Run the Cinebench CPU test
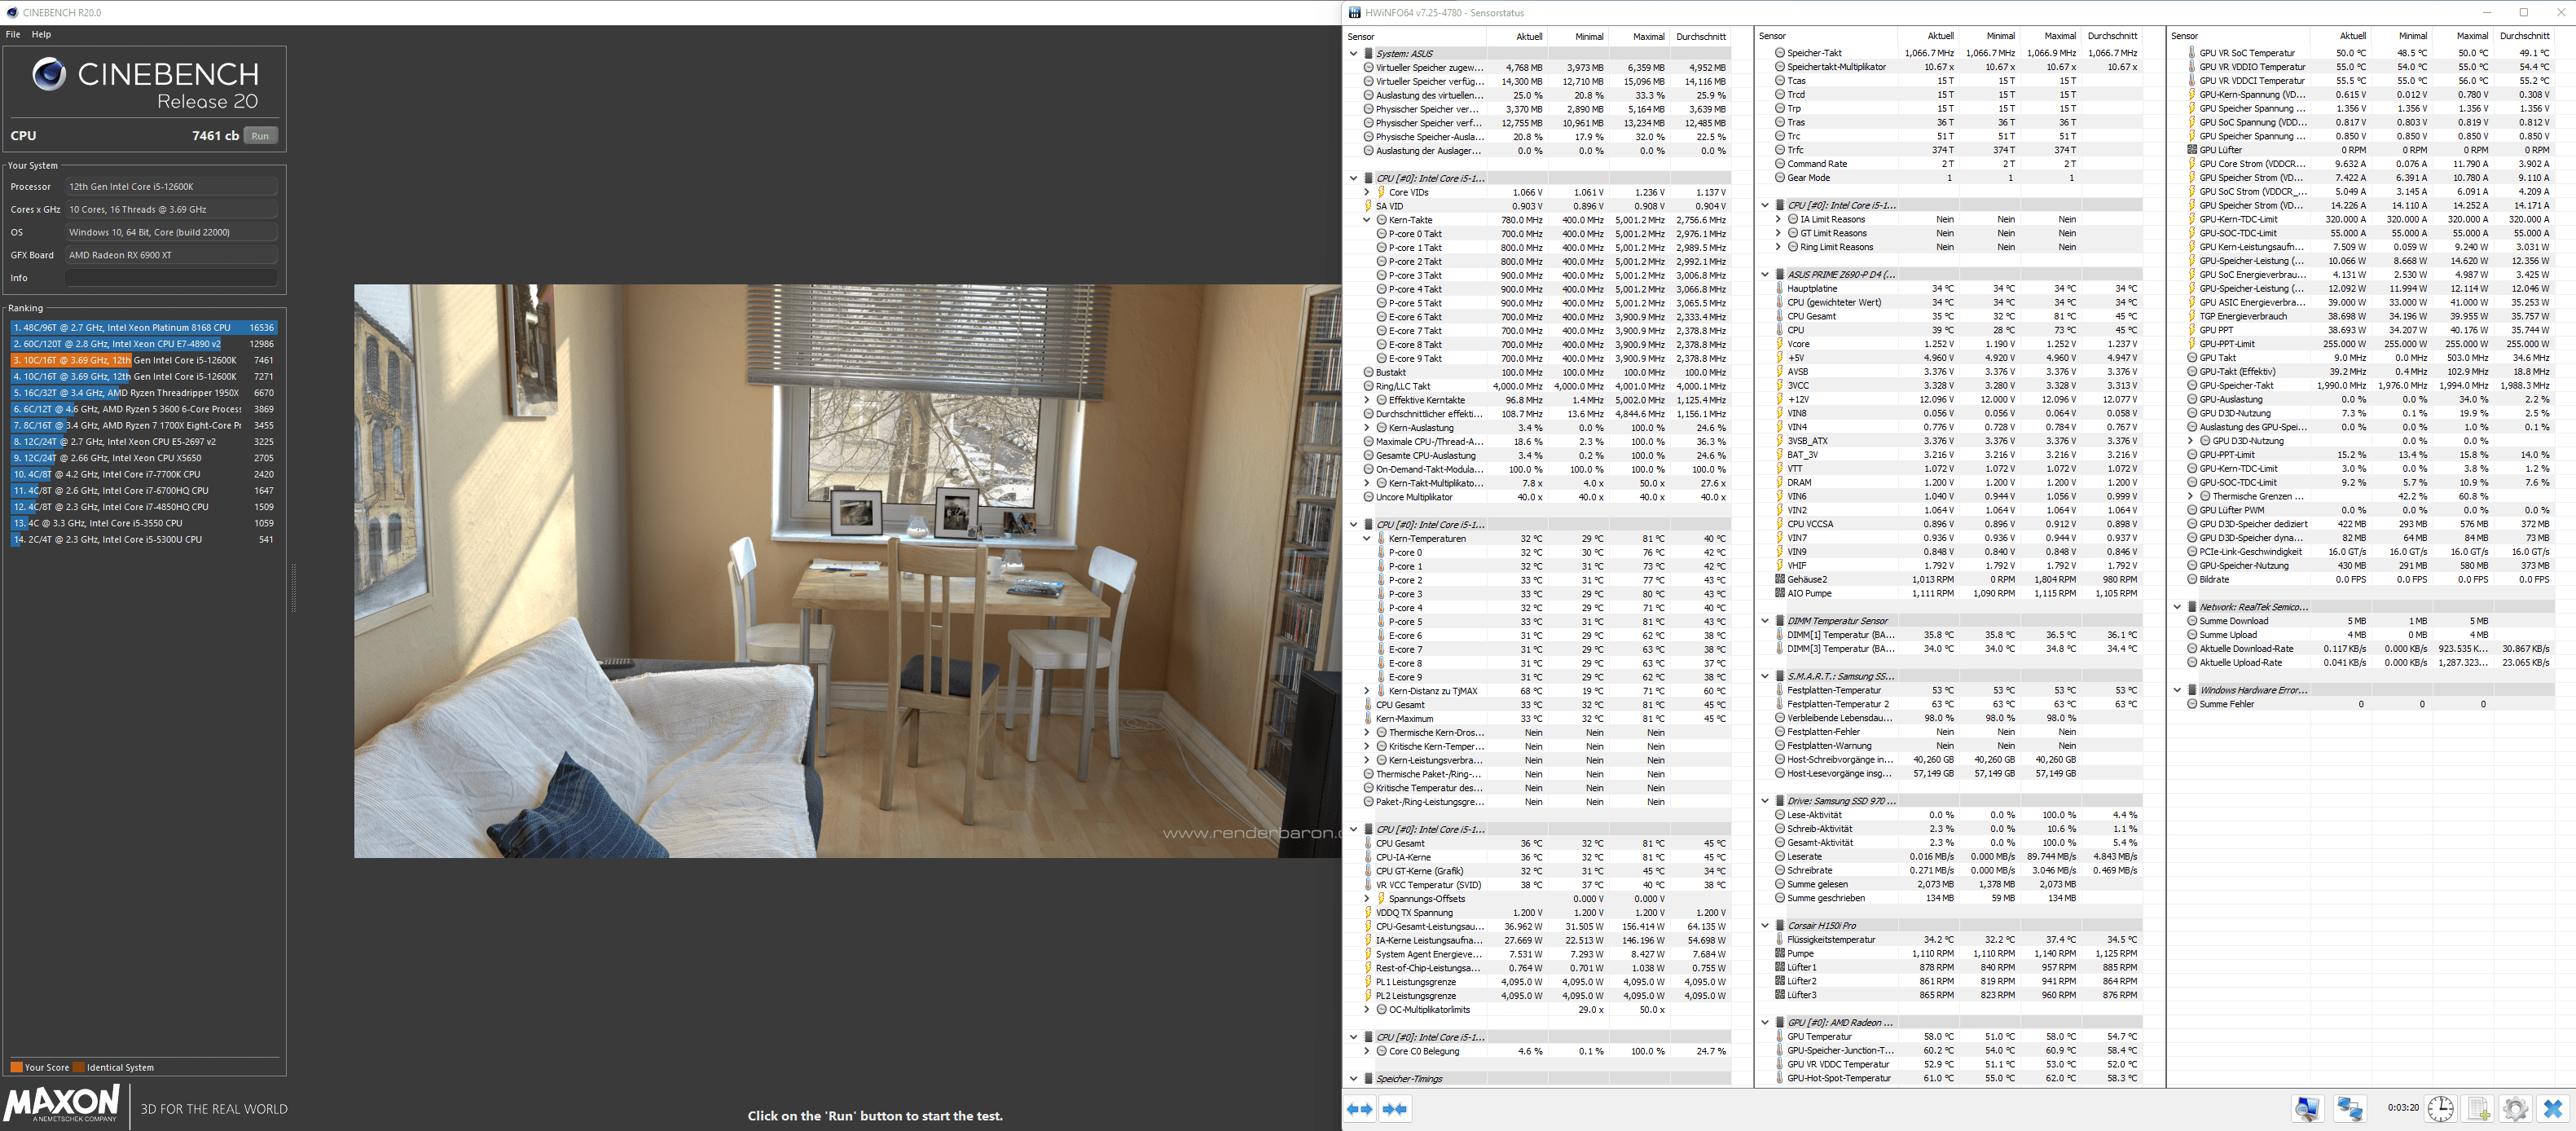This screenshot has height=1131, width=2576. (260, 136)
